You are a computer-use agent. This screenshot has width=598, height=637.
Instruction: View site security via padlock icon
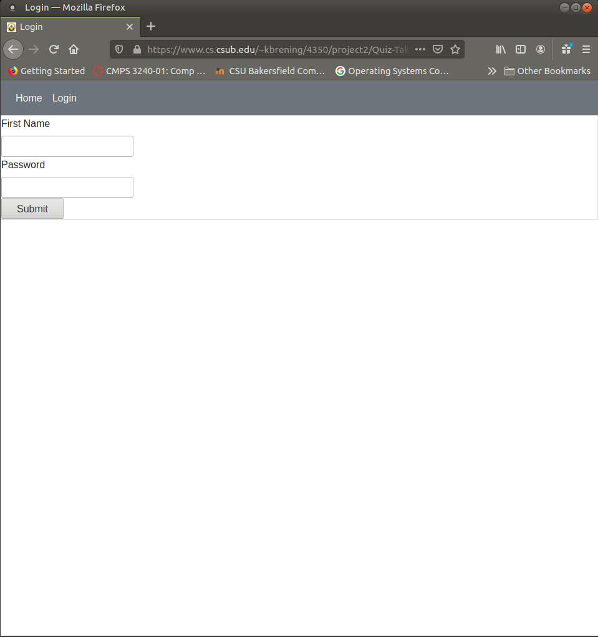click(137, 50)
